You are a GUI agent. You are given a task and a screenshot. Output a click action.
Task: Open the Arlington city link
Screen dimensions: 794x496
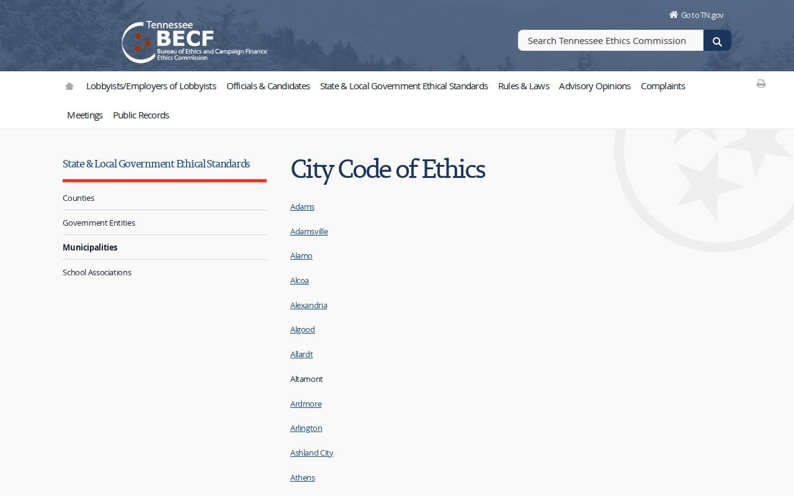point(306,428)
